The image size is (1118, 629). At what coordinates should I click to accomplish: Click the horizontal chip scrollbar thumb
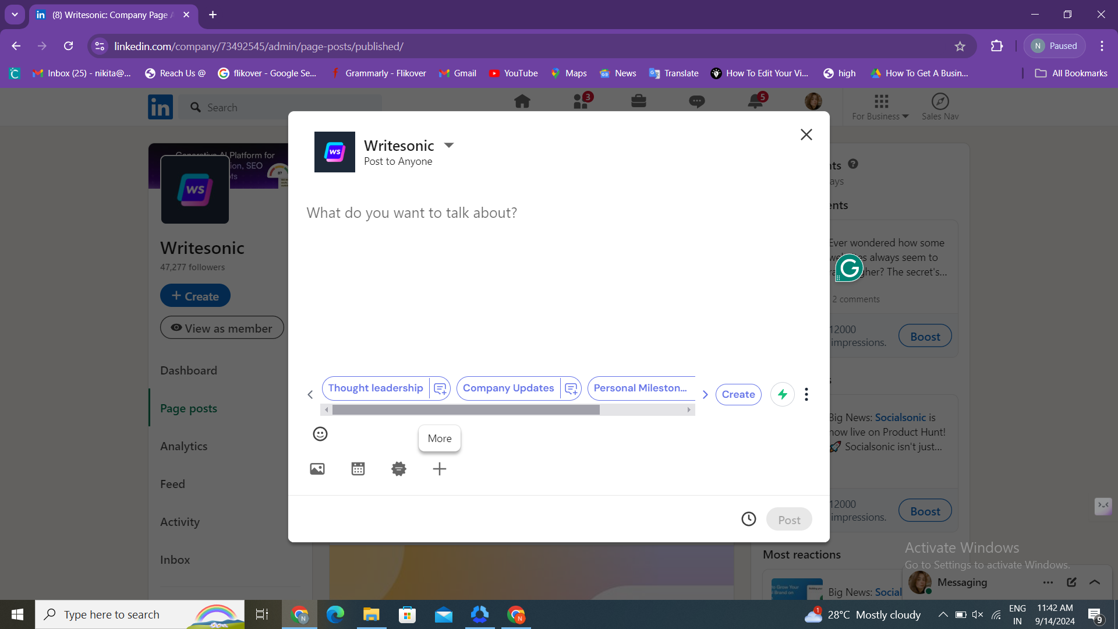coord(466,410)
